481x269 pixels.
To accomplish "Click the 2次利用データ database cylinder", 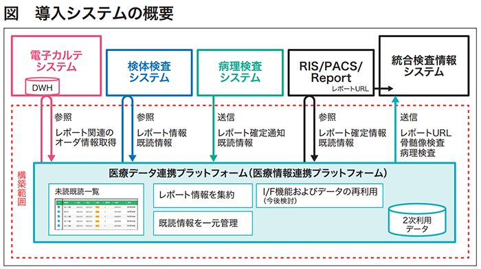I will point(417,220).
